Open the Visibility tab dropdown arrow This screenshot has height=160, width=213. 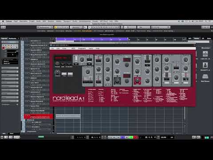18,38
